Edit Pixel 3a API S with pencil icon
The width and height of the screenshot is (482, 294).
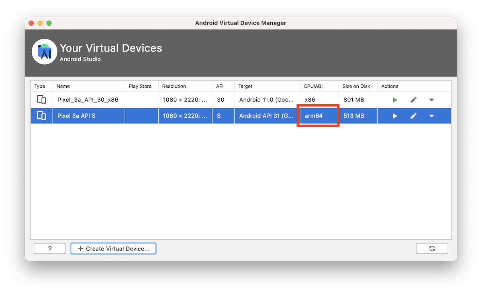click(x=413, y=116)
